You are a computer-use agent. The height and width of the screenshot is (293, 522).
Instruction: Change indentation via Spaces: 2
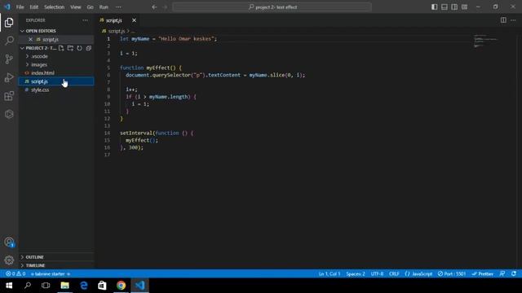(356, 273)
